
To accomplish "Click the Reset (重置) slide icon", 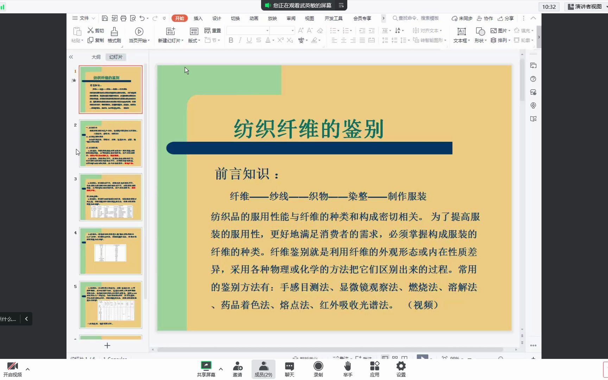I will (x=208, y=31).
